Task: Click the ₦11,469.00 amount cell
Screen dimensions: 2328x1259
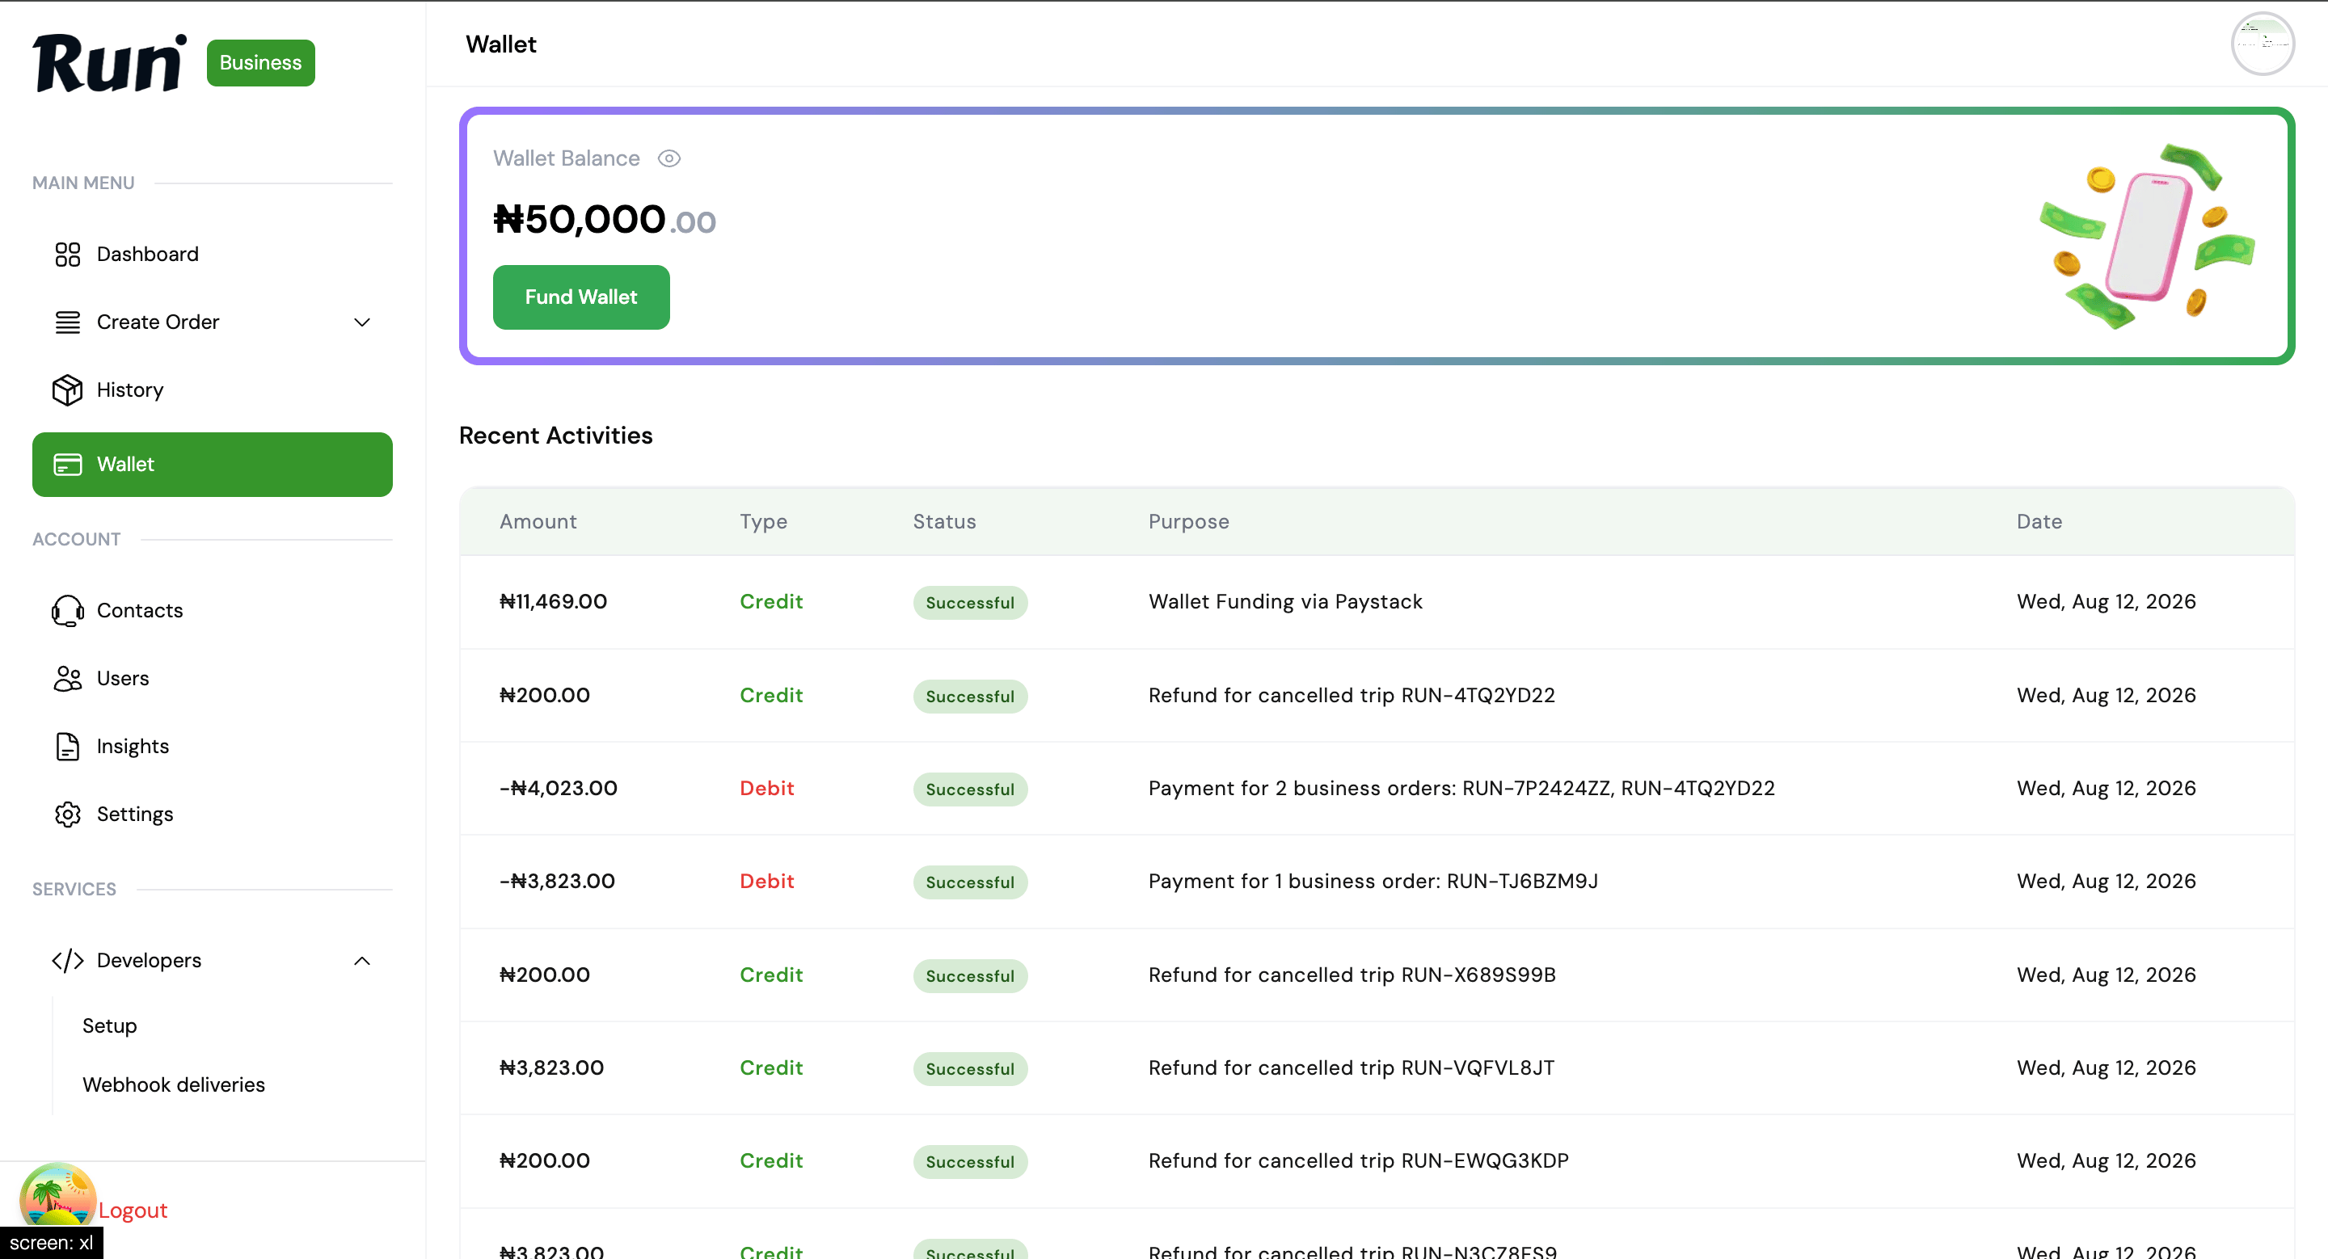Action: coord(553,601)
